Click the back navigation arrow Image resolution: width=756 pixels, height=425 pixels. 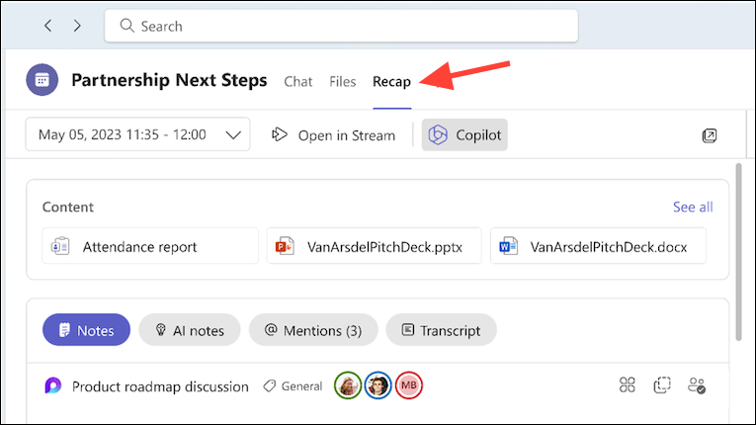pyautogui.click(x=47, y=27)
